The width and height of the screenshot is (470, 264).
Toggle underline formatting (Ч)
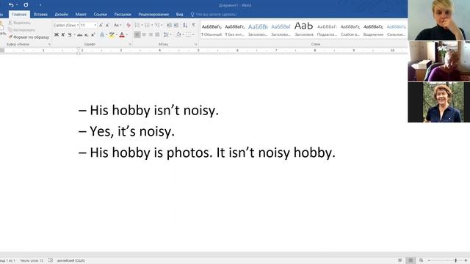pyautogui.click(x=70, y=34)
